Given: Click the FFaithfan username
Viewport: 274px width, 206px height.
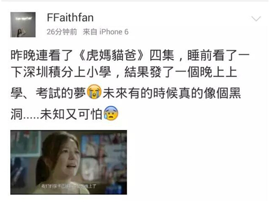Looking at the screenshot, I should click(70, 18).
